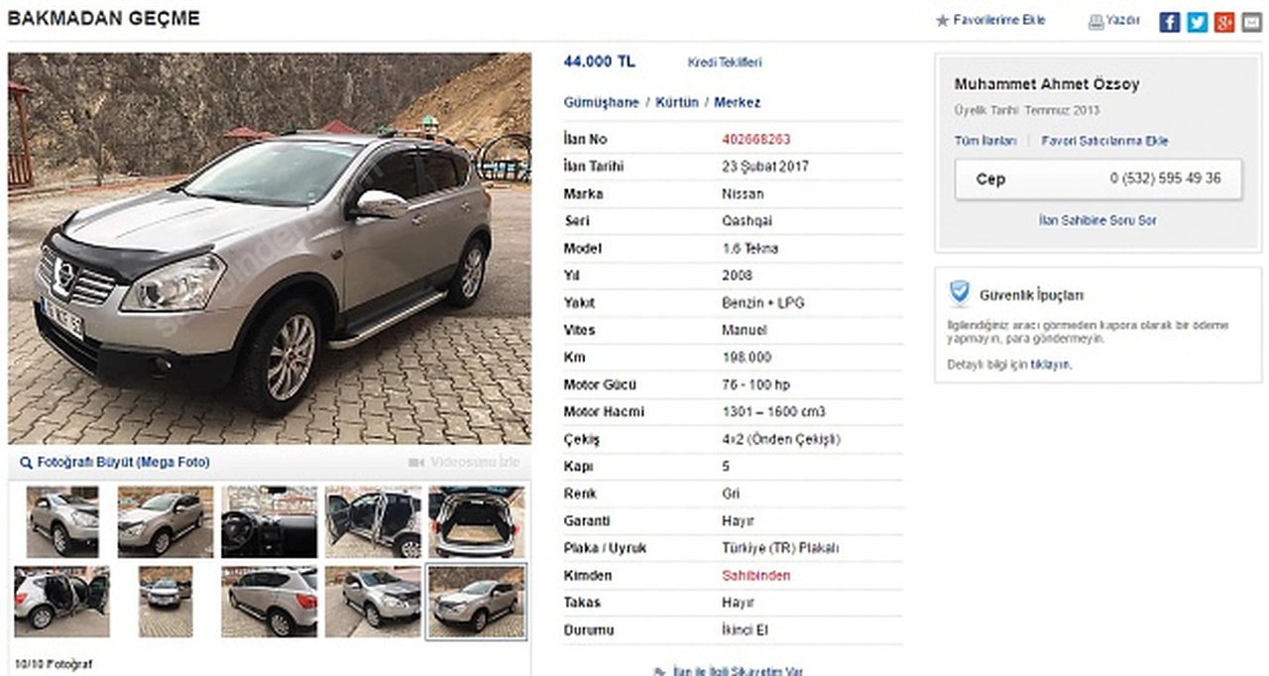The height and width of the screenshot is (676, 1269).
Task: Share listing via Google Plus icon
Action: 1224,22
